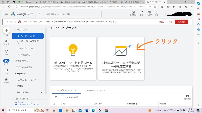Viewport: 202px width, 113px height.
Task: Click the filter funnel icon
Action: 56,97
